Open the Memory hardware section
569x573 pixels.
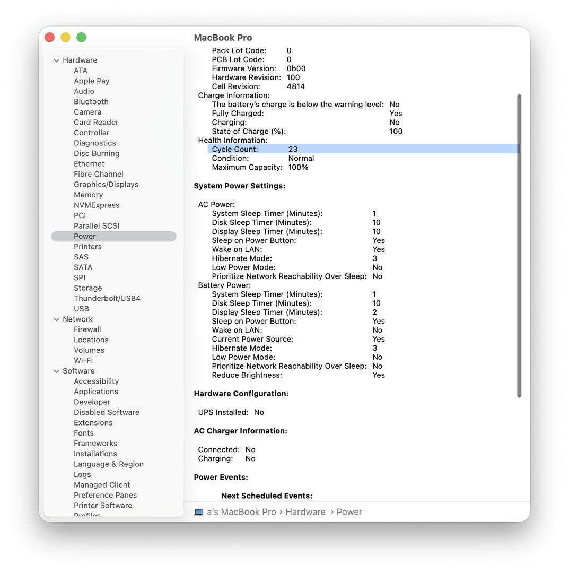88,195
